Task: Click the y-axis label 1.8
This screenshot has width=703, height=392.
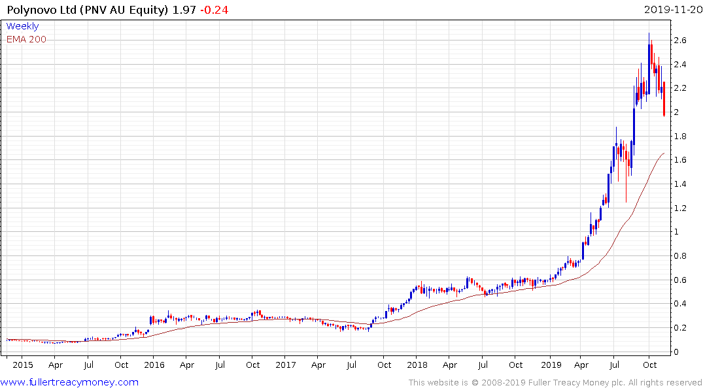Action: tap(680, 136)
